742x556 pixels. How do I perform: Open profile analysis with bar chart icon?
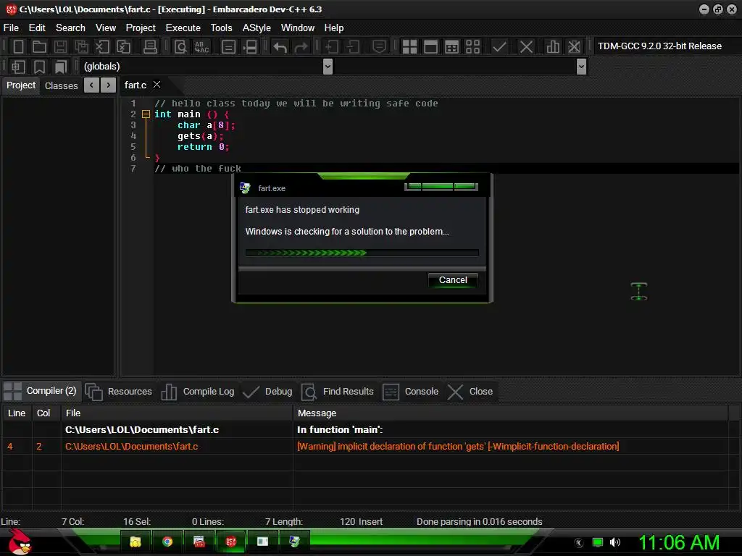(x=553, y=46)
